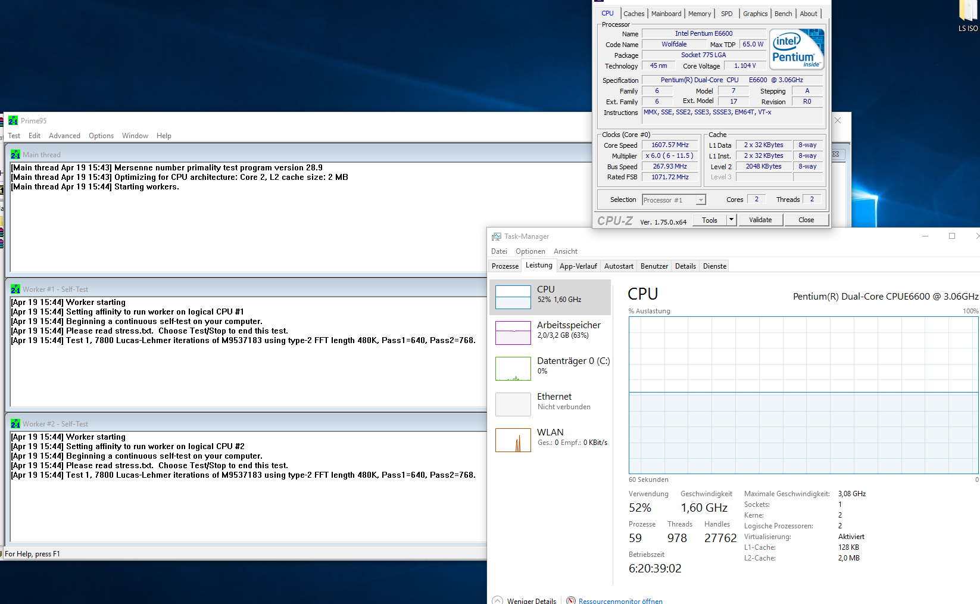
Task: Click the 'Socket 775 LGA' package value
Action: coord(704,55)
